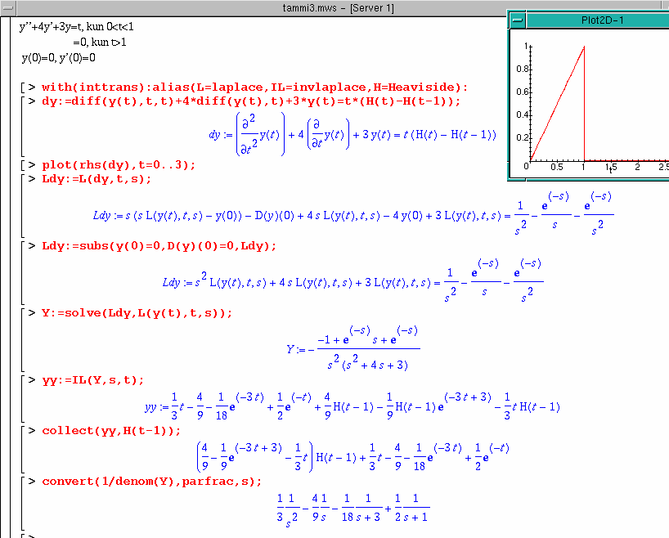Click the blue dy differential equation output
Viewport: 669px width, 538px height.
click(x=352, y=135)
